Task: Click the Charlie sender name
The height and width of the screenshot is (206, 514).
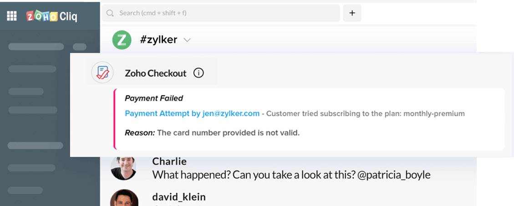Action: (169, 161)
